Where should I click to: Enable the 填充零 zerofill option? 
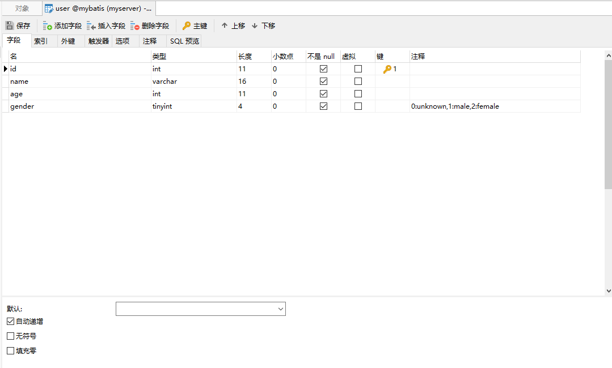(x=11, y=350)
